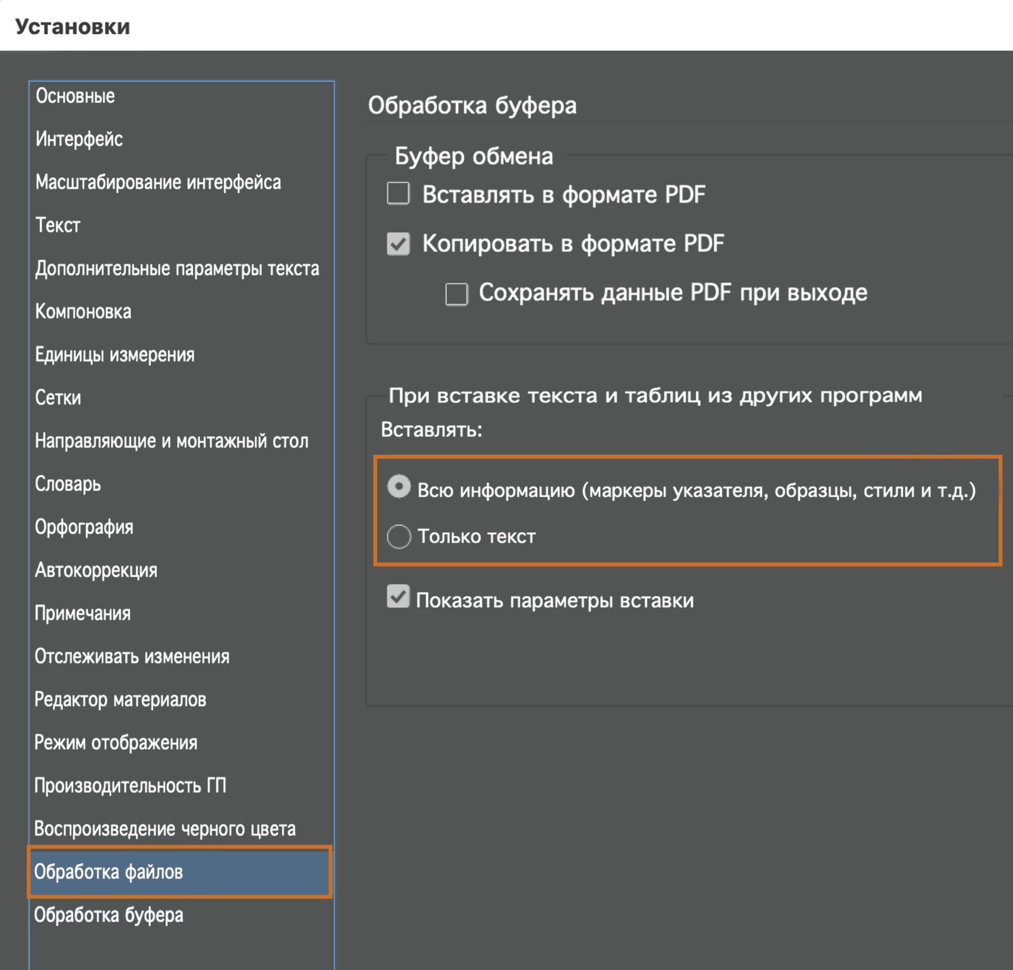Open the 'Основные' preferences category

tap(75, 96)
